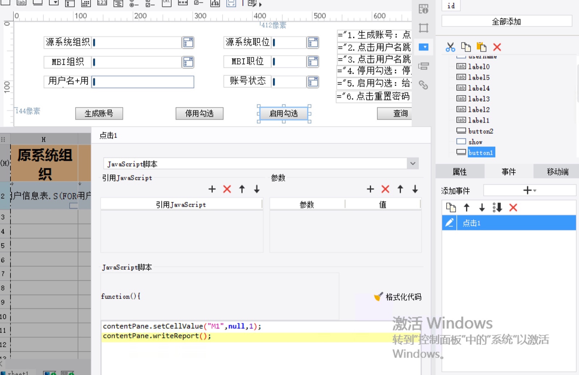
Task: Select the label widget in the top toolbar
Action: pos(21,3)
